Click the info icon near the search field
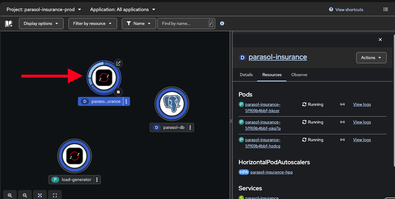Viewport: 395px width, 199px height. point(222,23)
